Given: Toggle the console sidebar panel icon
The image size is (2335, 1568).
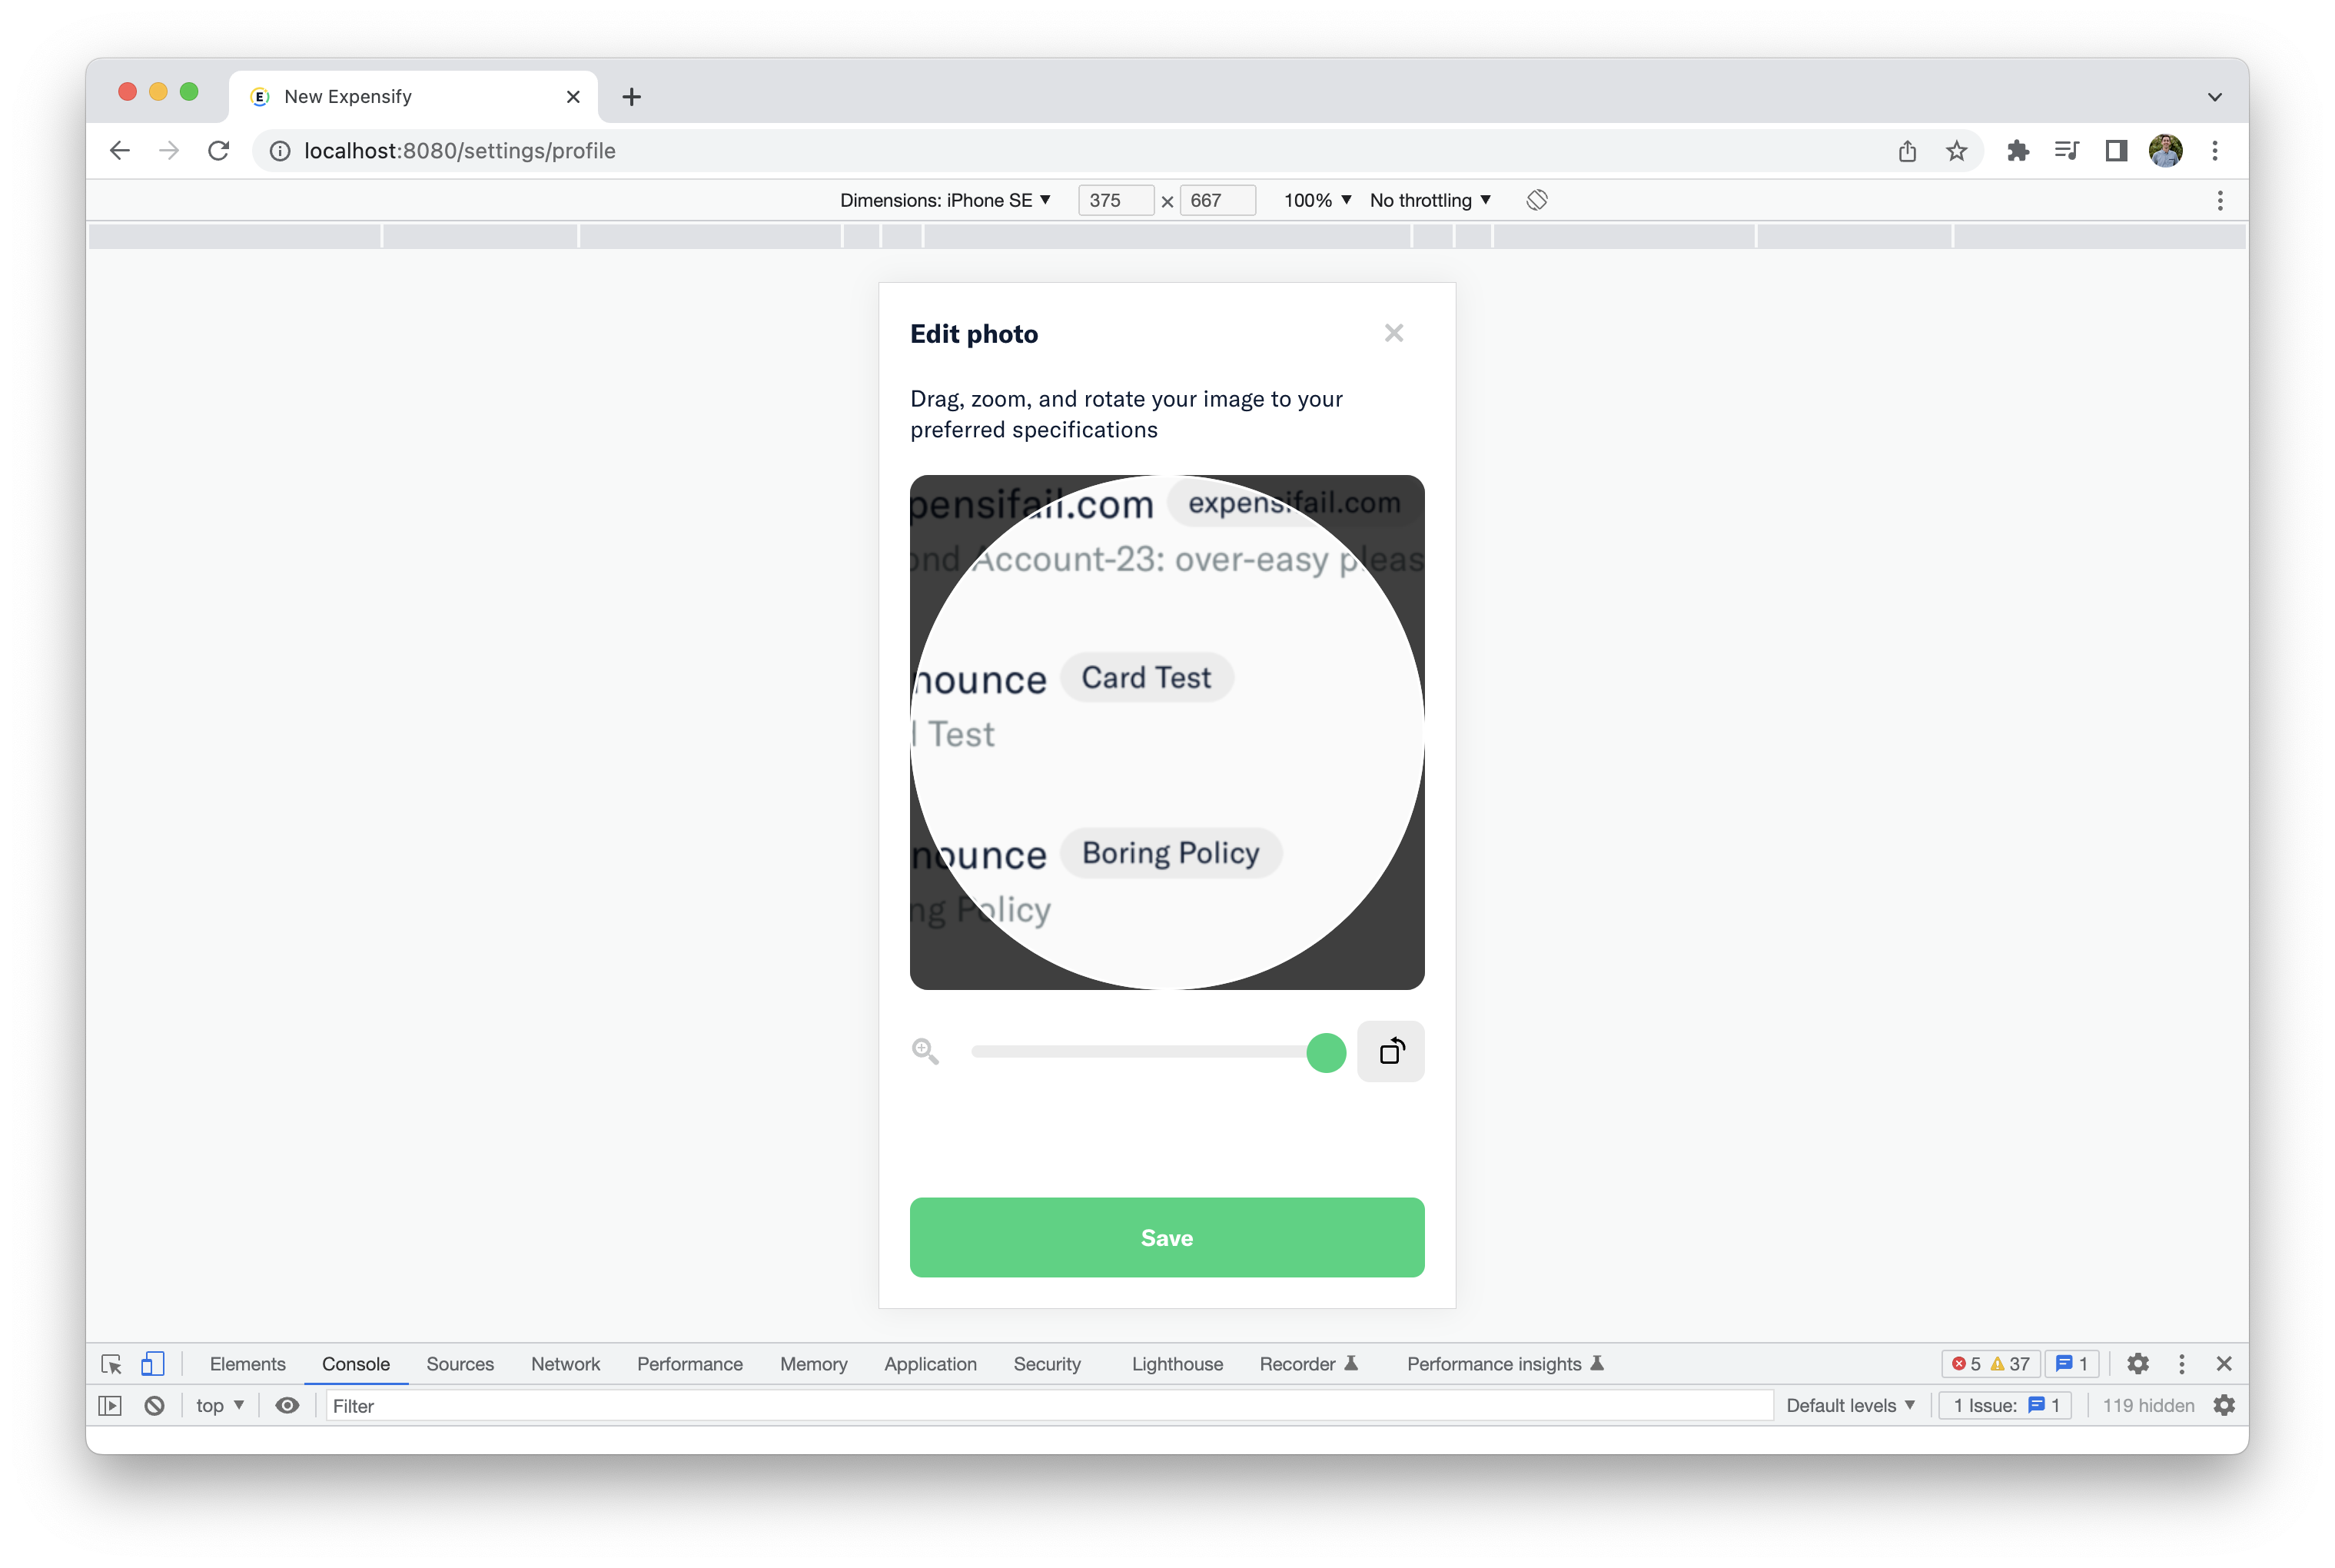Looking at the screenshot, I should pyautogui.click(x=110, y=1405).
